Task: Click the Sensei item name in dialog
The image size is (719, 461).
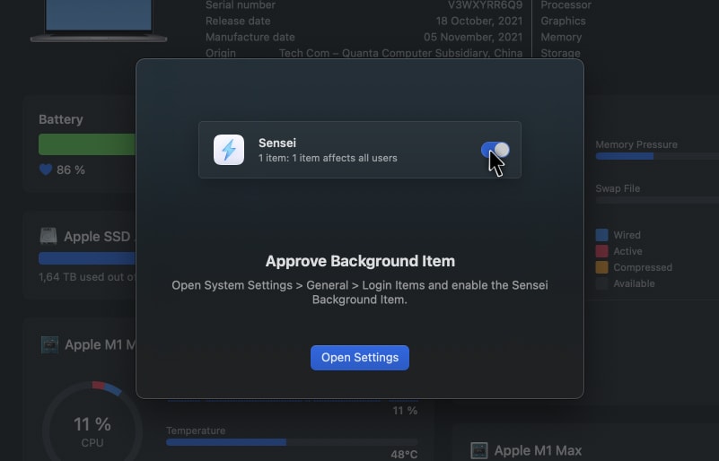Action: [277, 143]
